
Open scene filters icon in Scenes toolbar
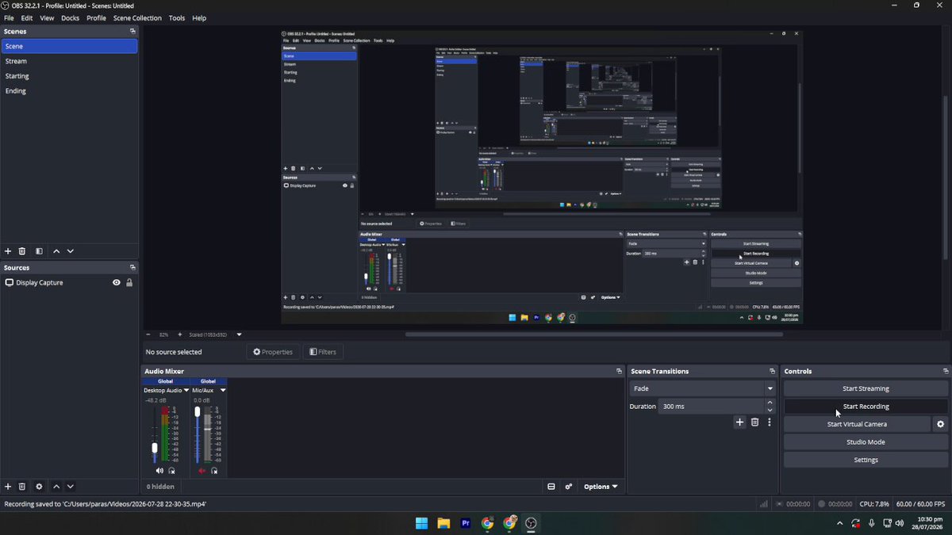39,251
